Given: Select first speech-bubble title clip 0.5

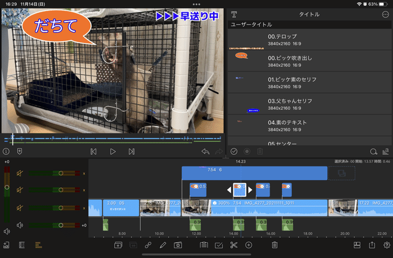Looking at the screenshot, I should click(x=198, y=190).
